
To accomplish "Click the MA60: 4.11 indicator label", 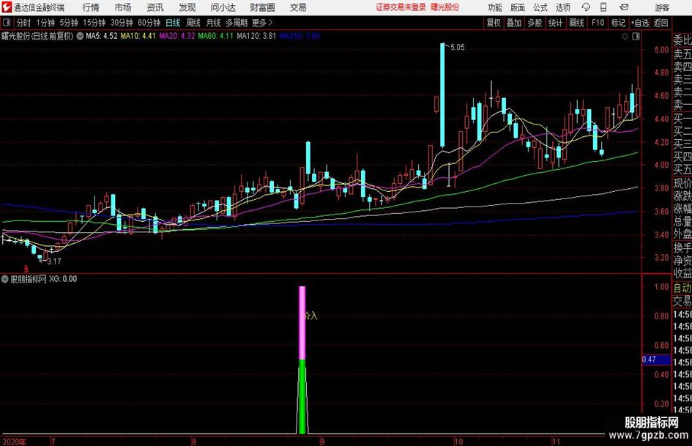I will pos(215,36).
